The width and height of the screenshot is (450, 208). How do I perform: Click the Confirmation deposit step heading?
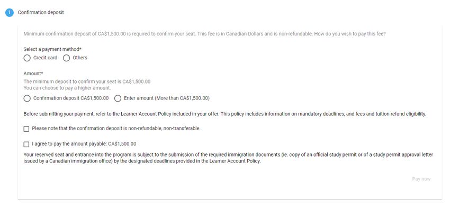[41, 13]
